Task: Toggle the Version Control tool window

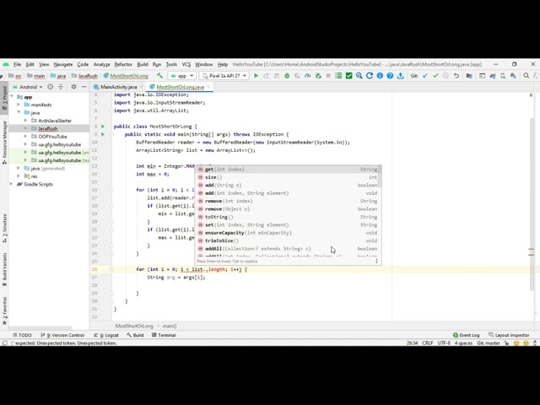Action: pyautogui.click(x=62, y=335)
